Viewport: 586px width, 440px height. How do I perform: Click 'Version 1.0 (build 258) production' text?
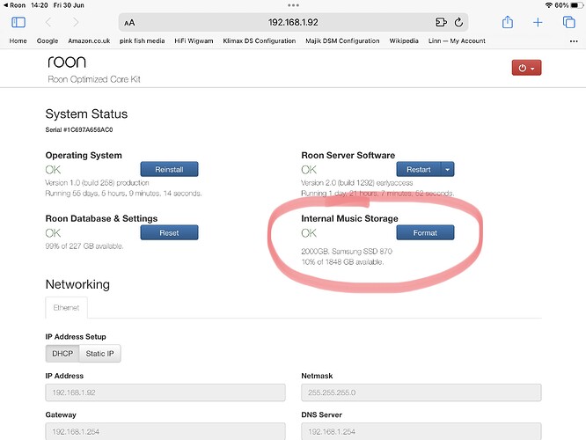pos(97,183)
